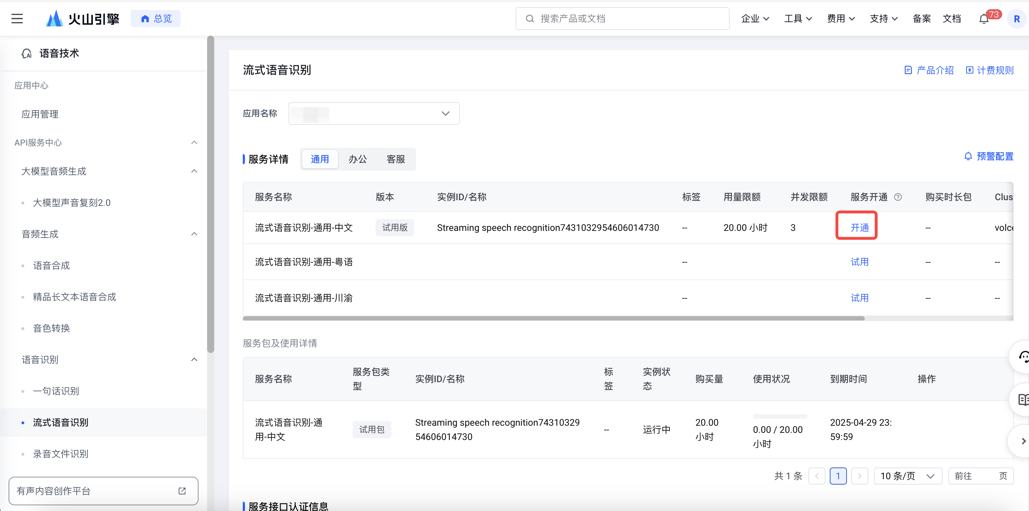Open 语音合成 in the sidebar
The height and width of the screenshot is (511, 1029).
[x=51, y=265]
